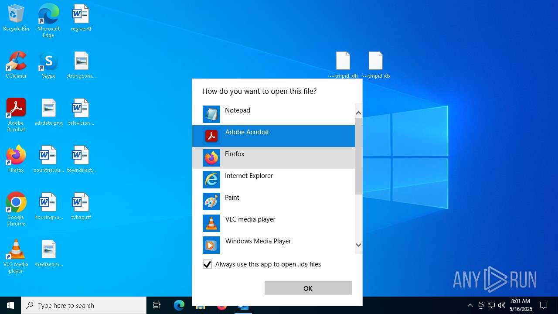
Task: Open the Action Center notifications icon
Action: coord(544,305)
